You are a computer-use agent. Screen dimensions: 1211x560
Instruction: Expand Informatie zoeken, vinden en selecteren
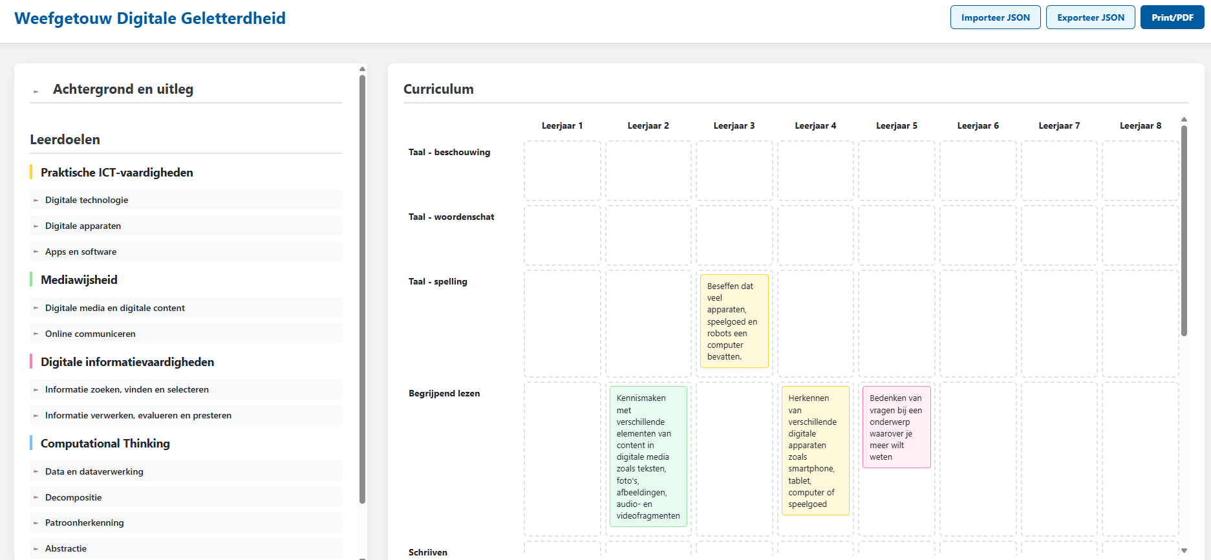(186, 389)
